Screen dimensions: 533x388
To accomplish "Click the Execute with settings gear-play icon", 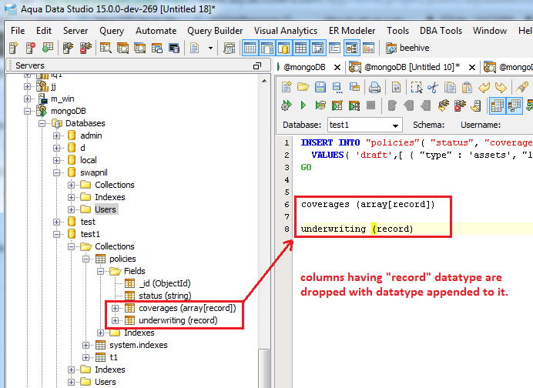I will [287, 105].
